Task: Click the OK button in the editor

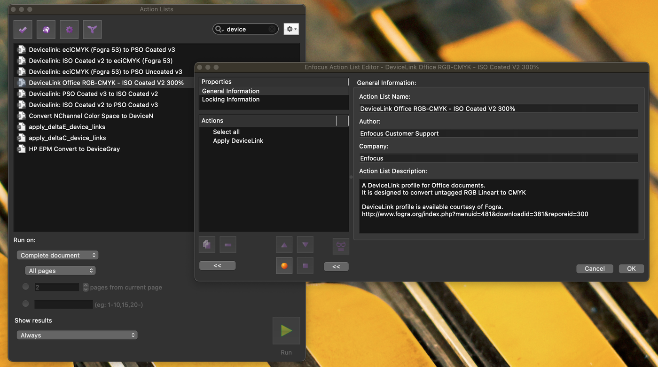Action: pyautogui.click(x=631, y=269)
